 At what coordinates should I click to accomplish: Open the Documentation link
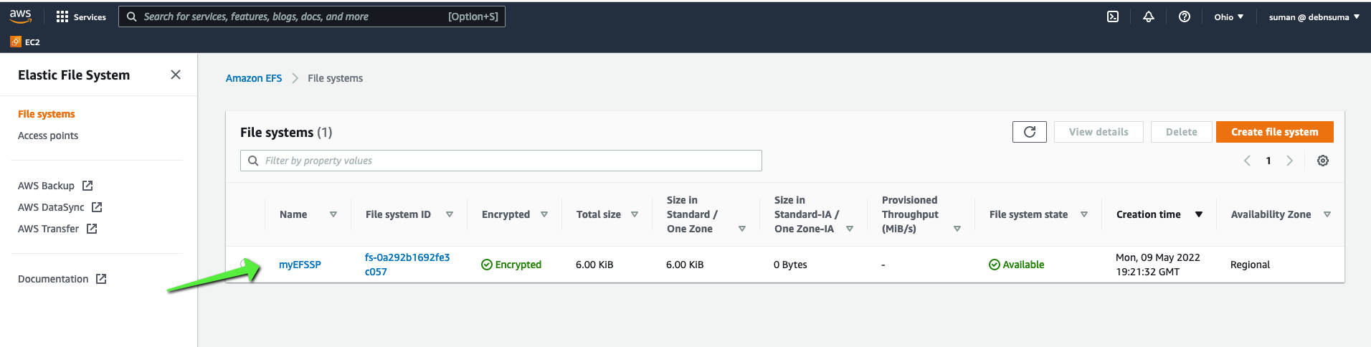click(x=53, y=279)
